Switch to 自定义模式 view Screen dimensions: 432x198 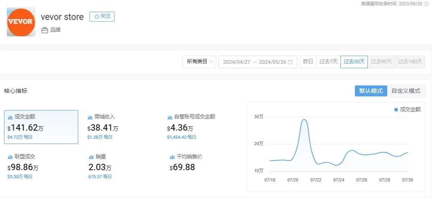(x=406, y=91)
